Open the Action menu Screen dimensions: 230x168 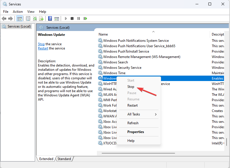[18, 12]
